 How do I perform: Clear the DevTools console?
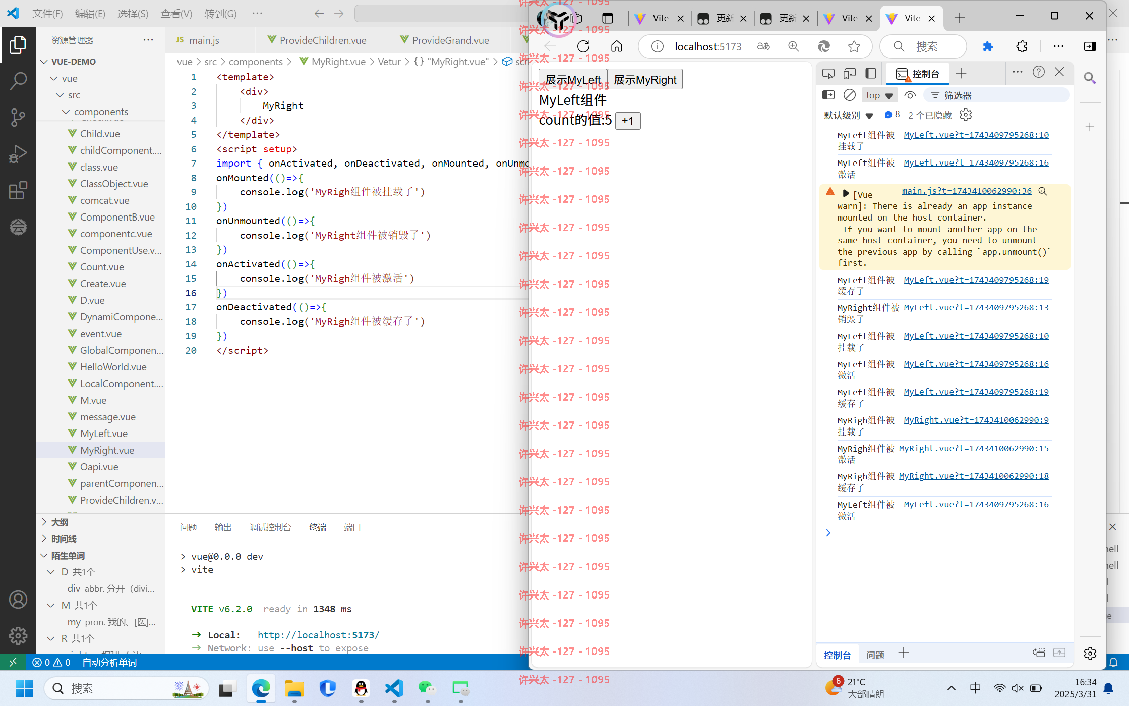pos(850,95)
